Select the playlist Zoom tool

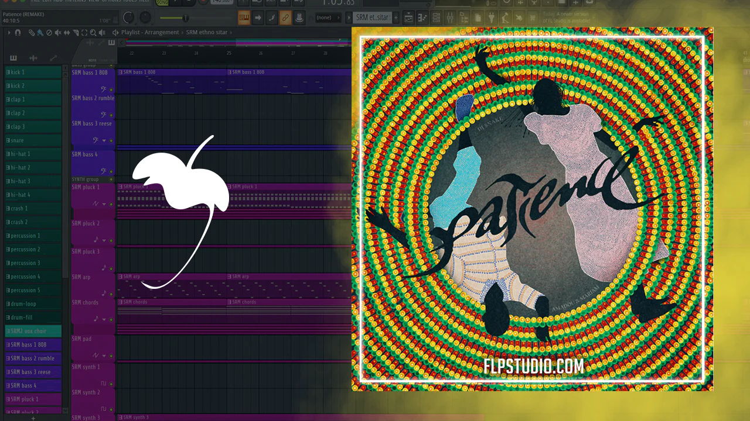(93, 33)
